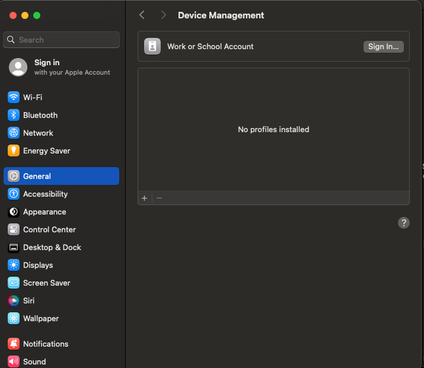Image resolution: width=424 pixels, height=368 pixels.
Task: Select the Sound speaker icon
Action: [x=14, y=361]
